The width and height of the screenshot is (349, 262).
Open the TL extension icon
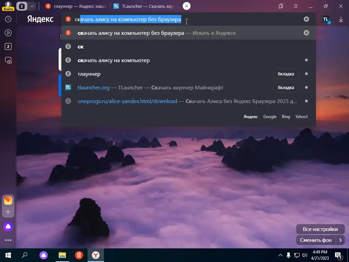pyautogui.click(x=326, y=19)
